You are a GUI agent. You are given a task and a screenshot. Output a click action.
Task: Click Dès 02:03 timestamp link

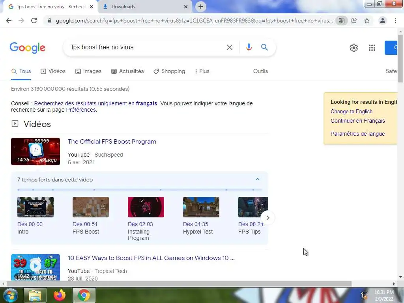coord(140,224)
